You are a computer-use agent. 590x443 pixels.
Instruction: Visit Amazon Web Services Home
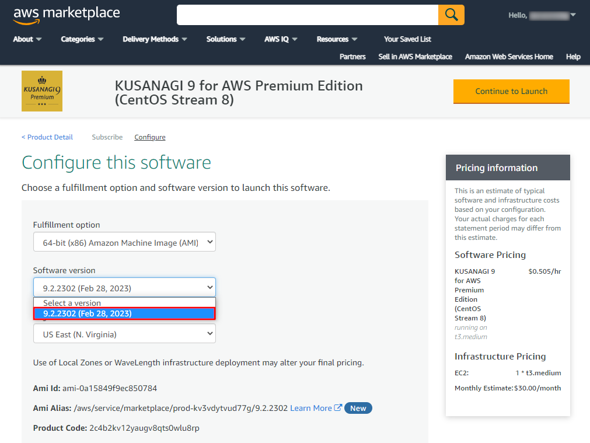(509, 57)
